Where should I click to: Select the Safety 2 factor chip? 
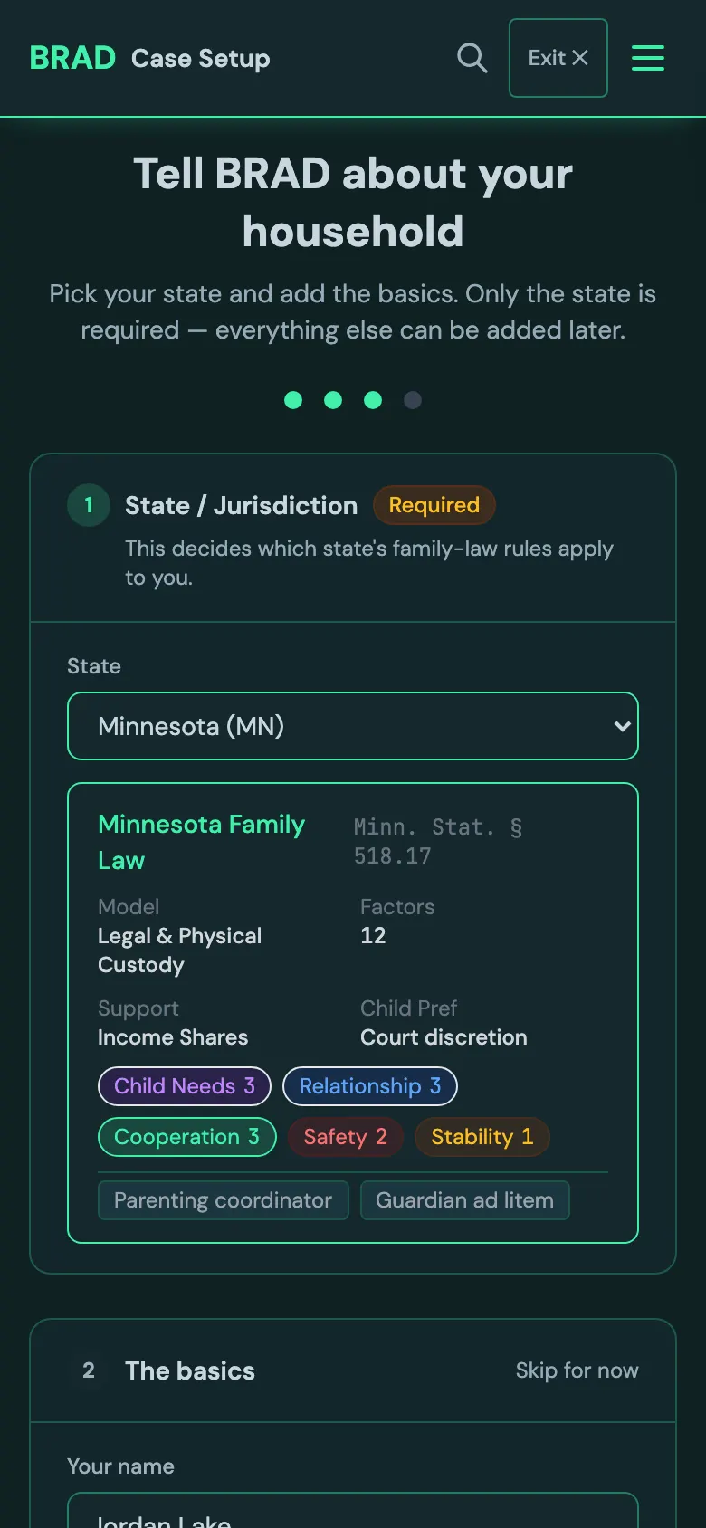click(x=346, y=1137)
